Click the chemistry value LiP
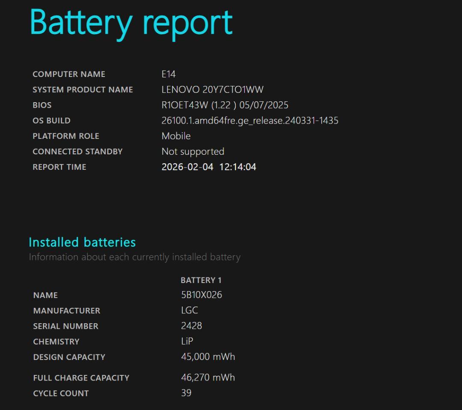 click(187, 341)
